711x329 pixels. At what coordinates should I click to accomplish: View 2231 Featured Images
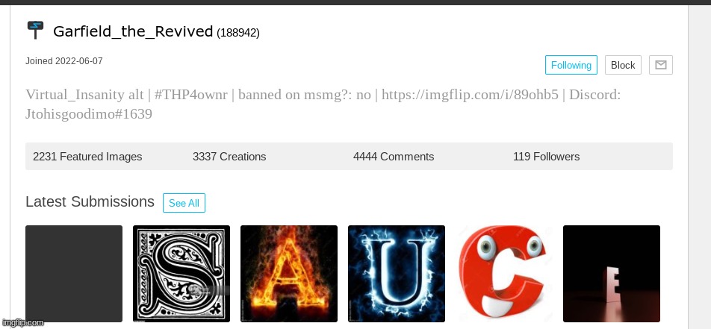pos(87,157)
